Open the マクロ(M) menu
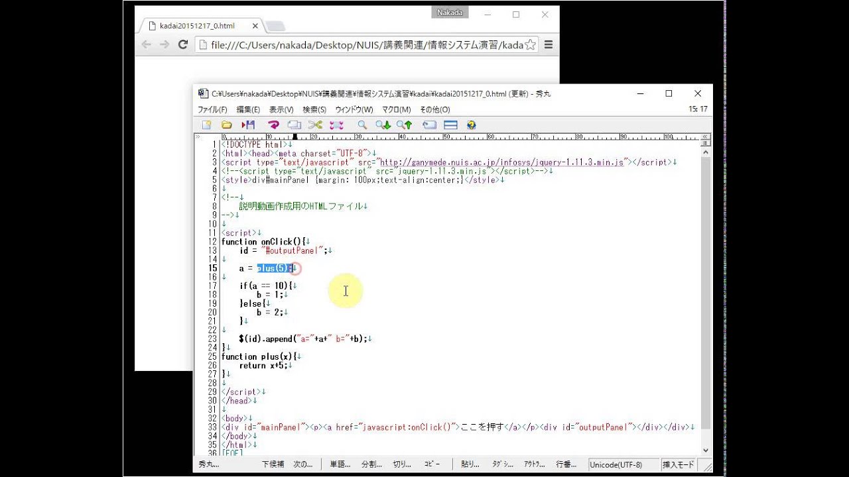The height and width of the screenshot is (477, 849). click(x=396, y=109)
